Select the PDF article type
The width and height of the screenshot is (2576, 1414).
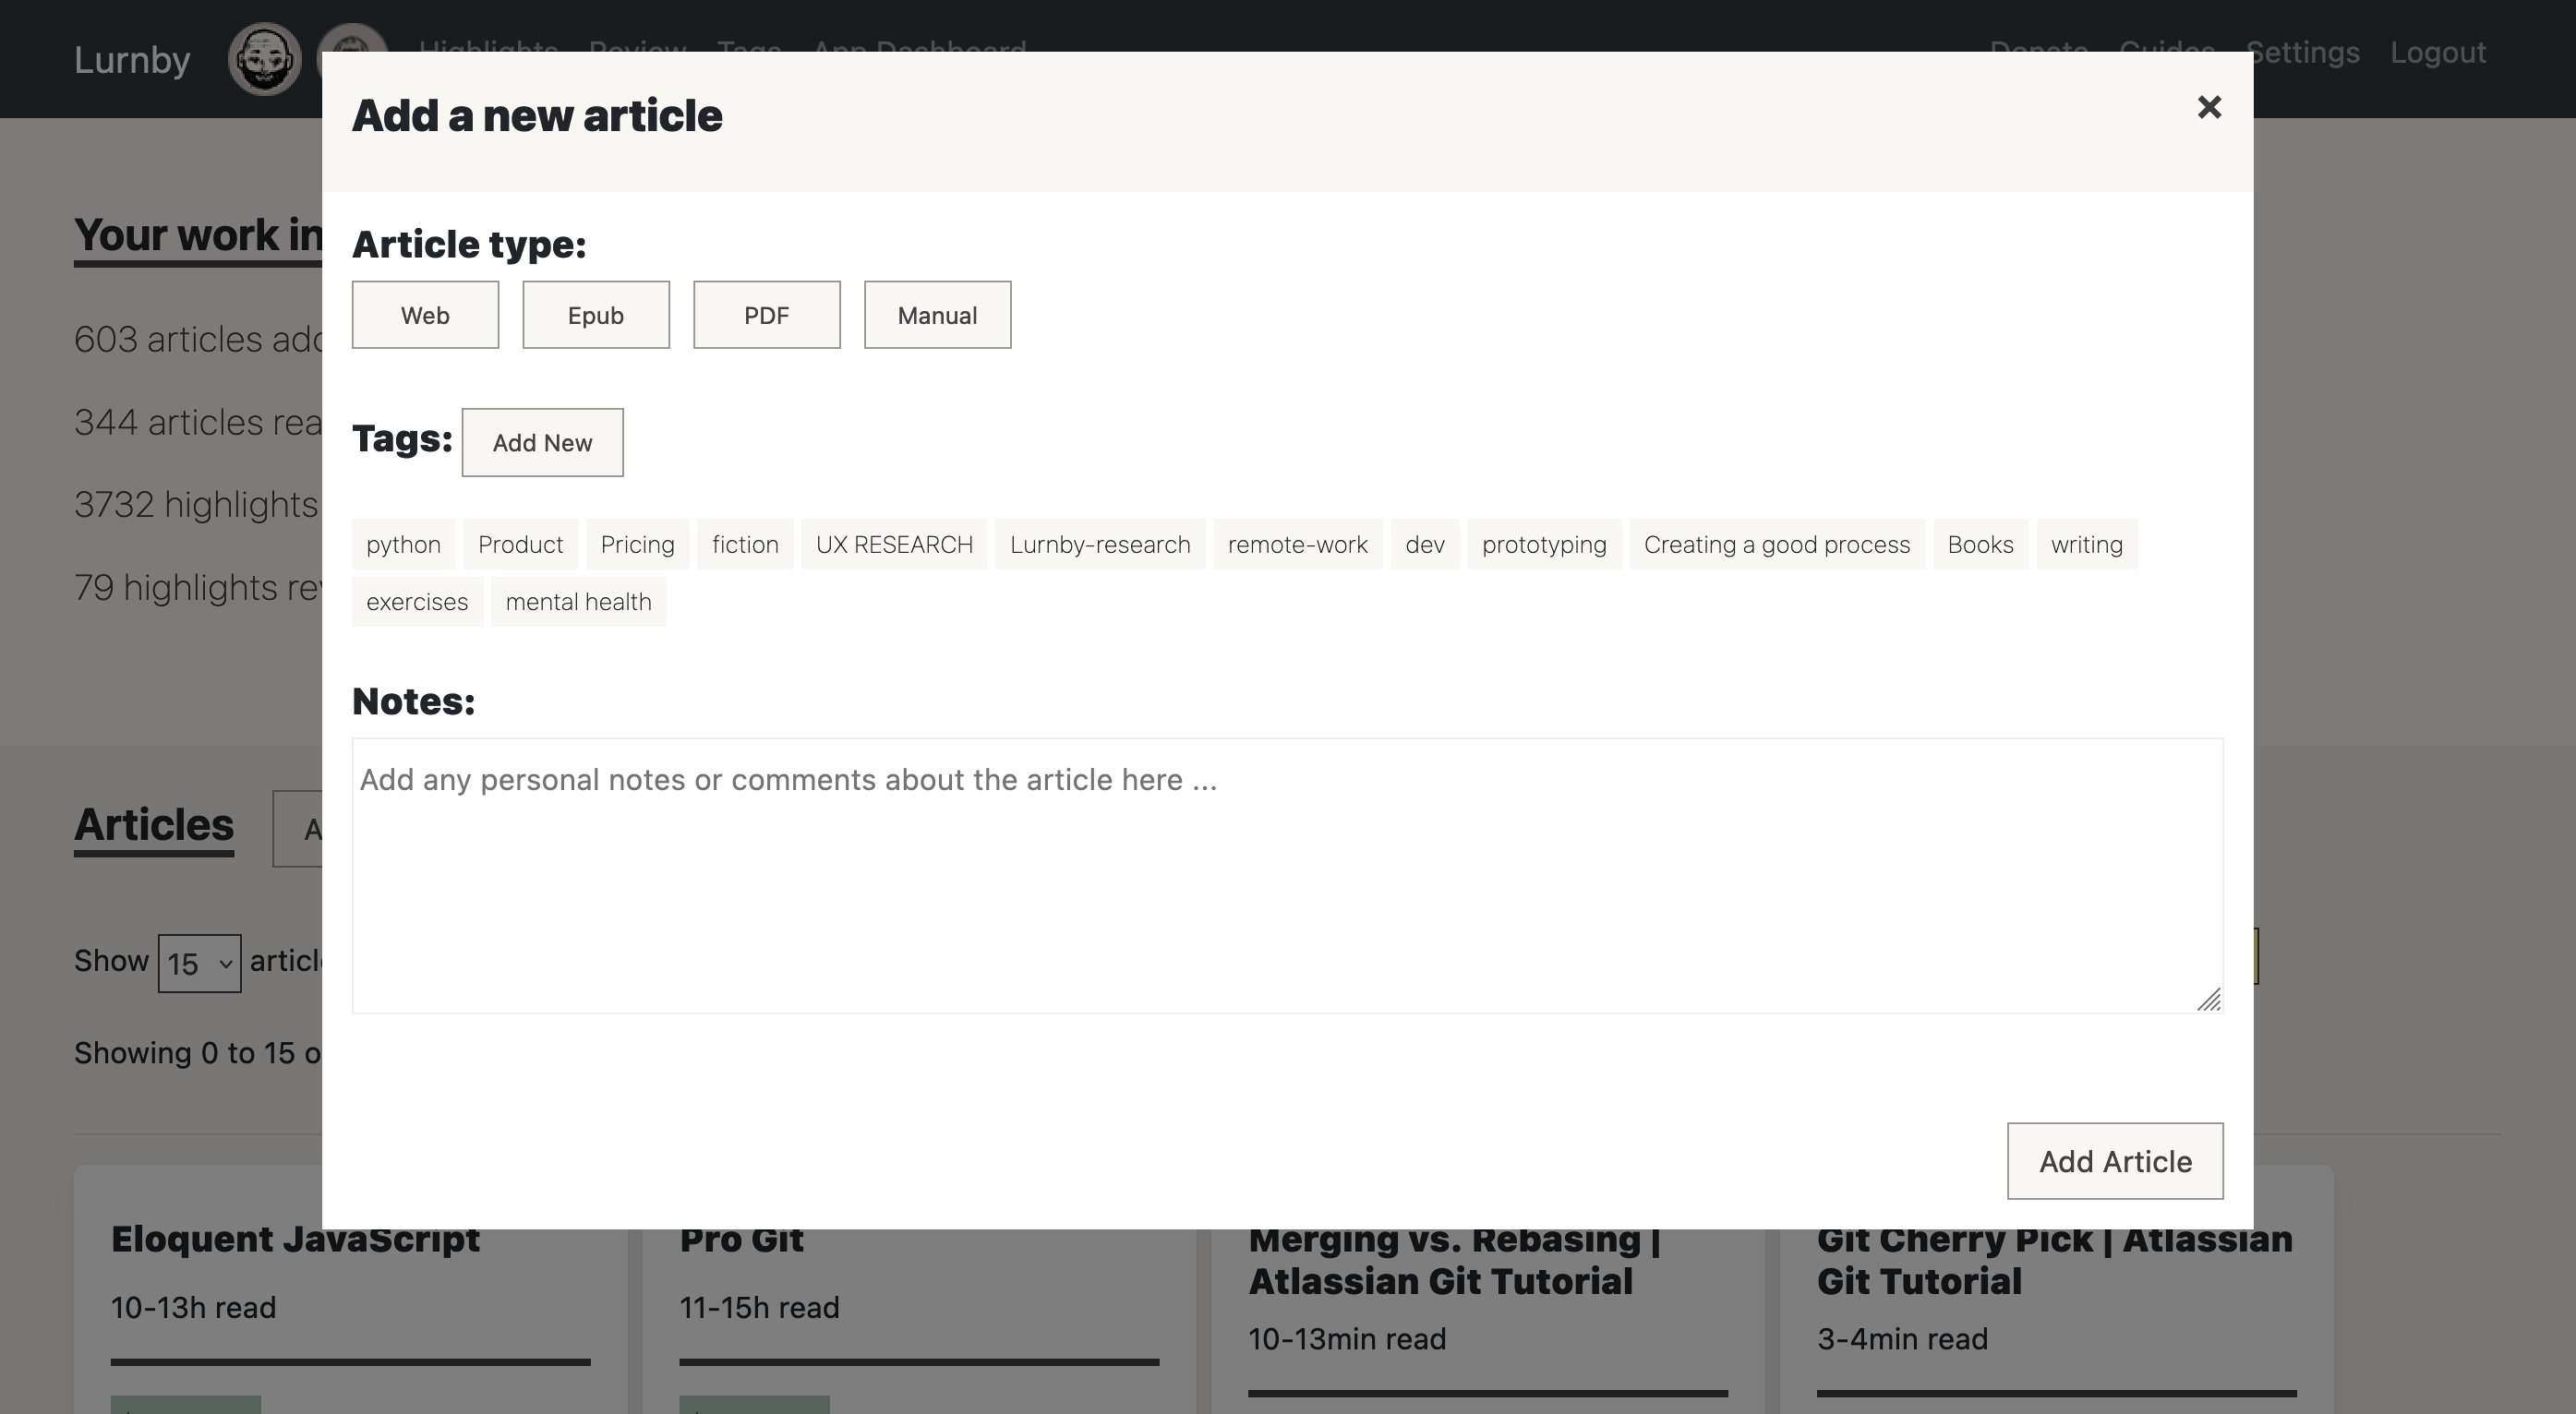pyautogui.click(x=766, y=315)
